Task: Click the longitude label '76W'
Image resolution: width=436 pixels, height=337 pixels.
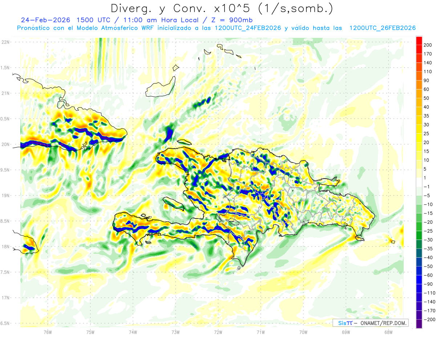Action: point(48,332)
